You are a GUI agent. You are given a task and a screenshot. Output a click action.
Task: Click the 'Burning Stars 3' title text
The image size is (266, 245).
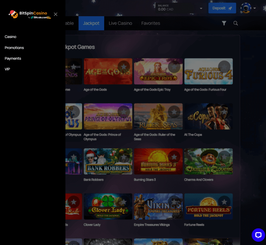tap(145, 180)
